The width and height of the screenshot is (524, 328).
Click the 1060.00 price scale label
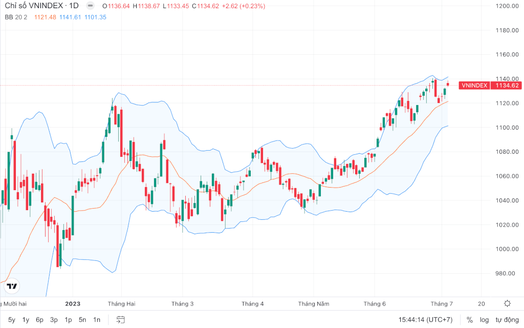(507, 176)
